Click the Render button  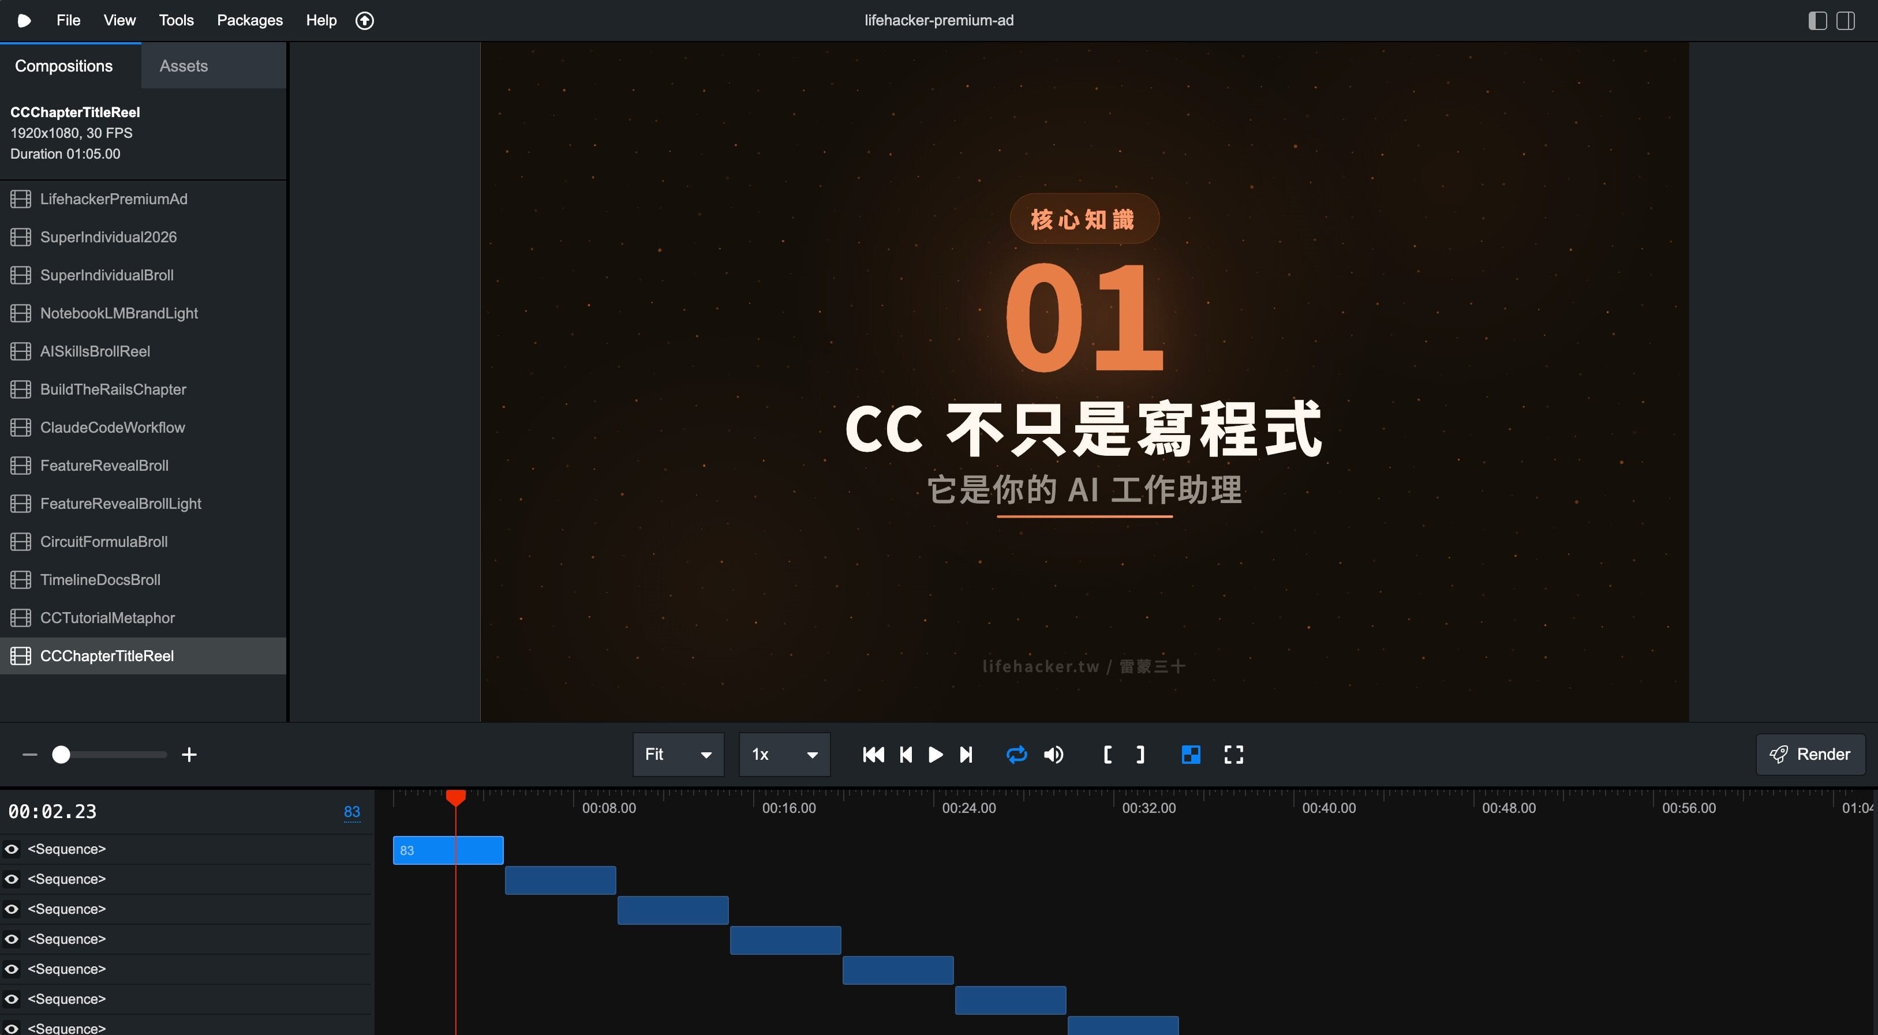pyautogui.click(x=1810, y=755)
